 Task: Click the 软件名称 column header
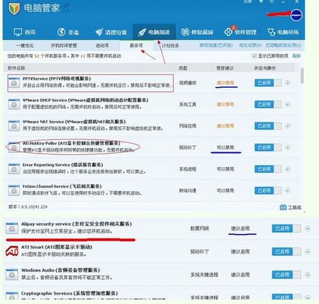pos(17,68)
